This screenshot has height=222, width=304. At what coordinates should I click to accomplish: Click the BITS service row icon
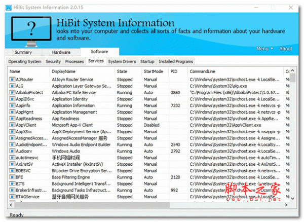tap(12, 183)
